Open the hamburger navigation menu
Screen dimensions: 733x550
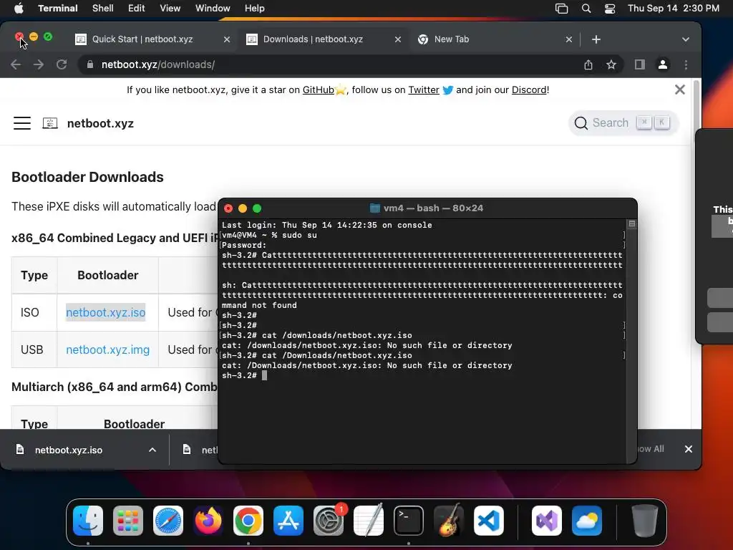tap(22, 123)
